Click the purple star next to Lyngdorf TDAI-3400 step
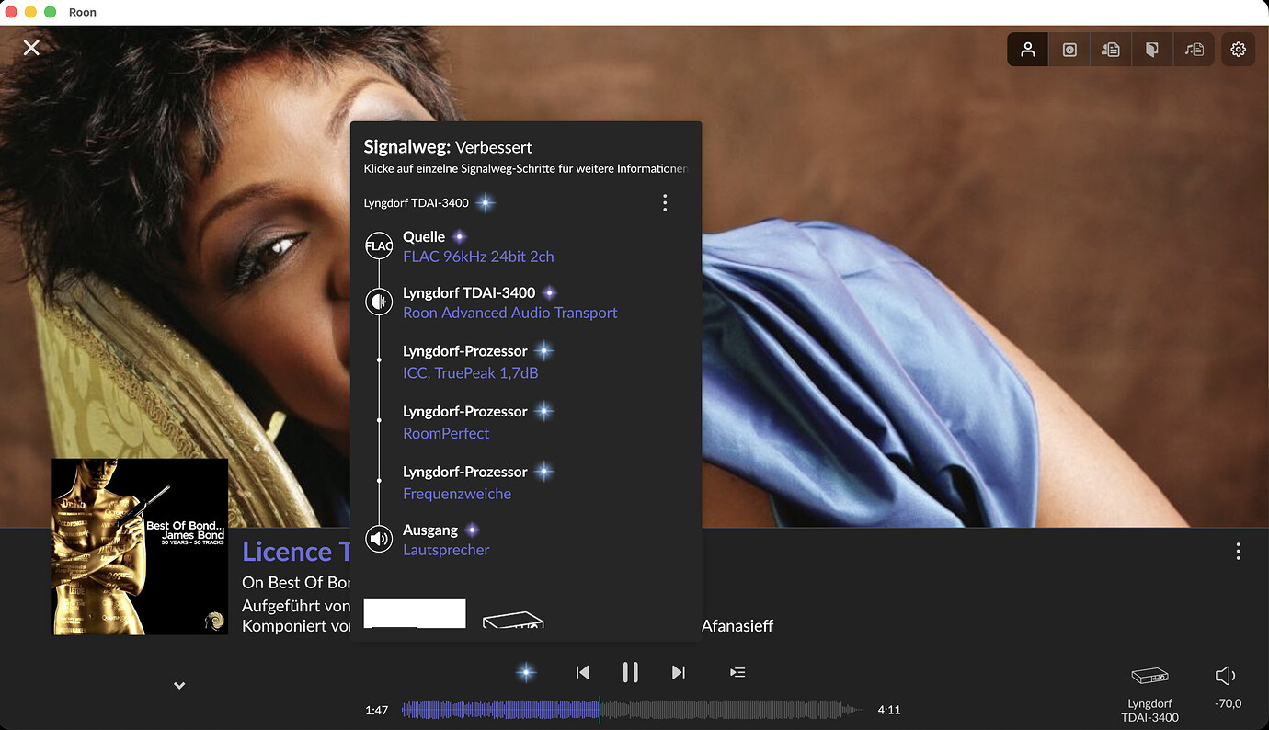Screen dimensions: 1269x730 coord(550,293)
